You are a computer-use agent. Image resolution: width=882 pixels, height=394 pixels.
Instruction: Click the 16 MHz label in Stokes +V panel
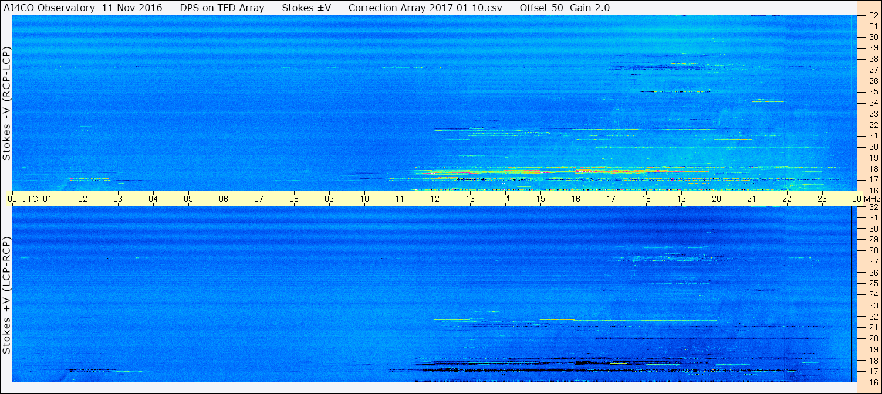click(x=873, y=382)
